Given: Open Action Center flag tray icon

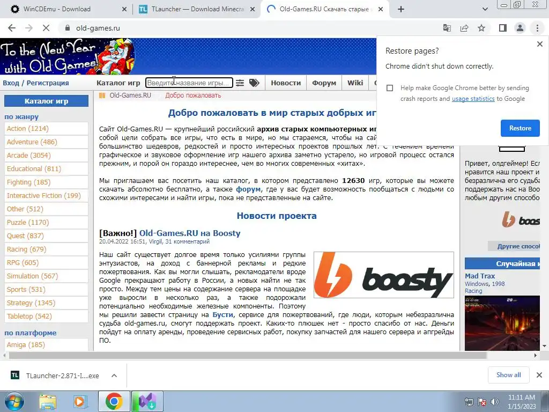Looking at the screenshot, I should [482, 401].
